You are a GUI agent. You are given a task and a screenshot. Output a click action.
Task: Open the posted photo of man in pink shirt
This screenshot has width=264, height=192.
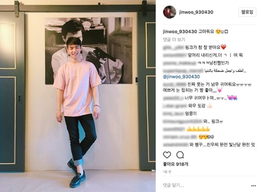click(78, 96)
